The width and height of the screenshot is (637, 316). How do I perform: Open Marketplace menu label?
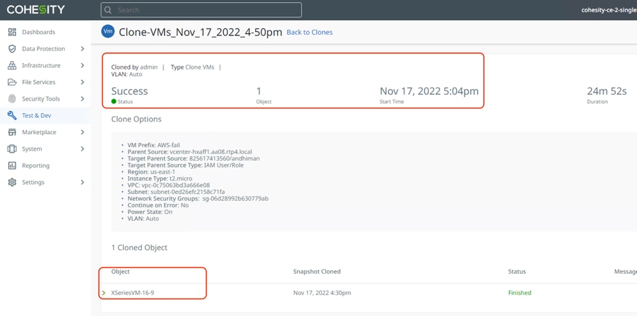tap(39, 132)
